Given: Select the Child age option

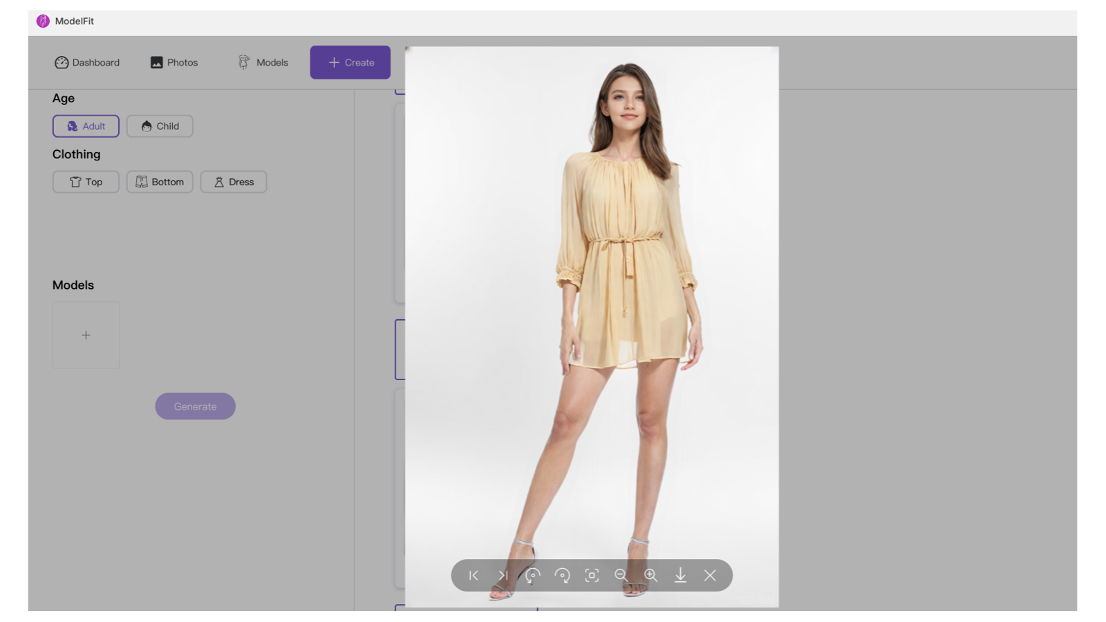Looking at the screenshot, I should click(x=160, y=126).
